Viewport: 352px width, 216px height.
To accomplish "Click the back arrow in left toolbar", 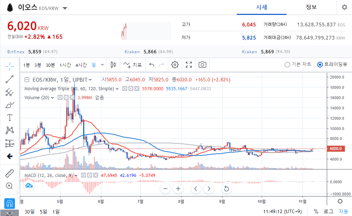I will (10, 156).
